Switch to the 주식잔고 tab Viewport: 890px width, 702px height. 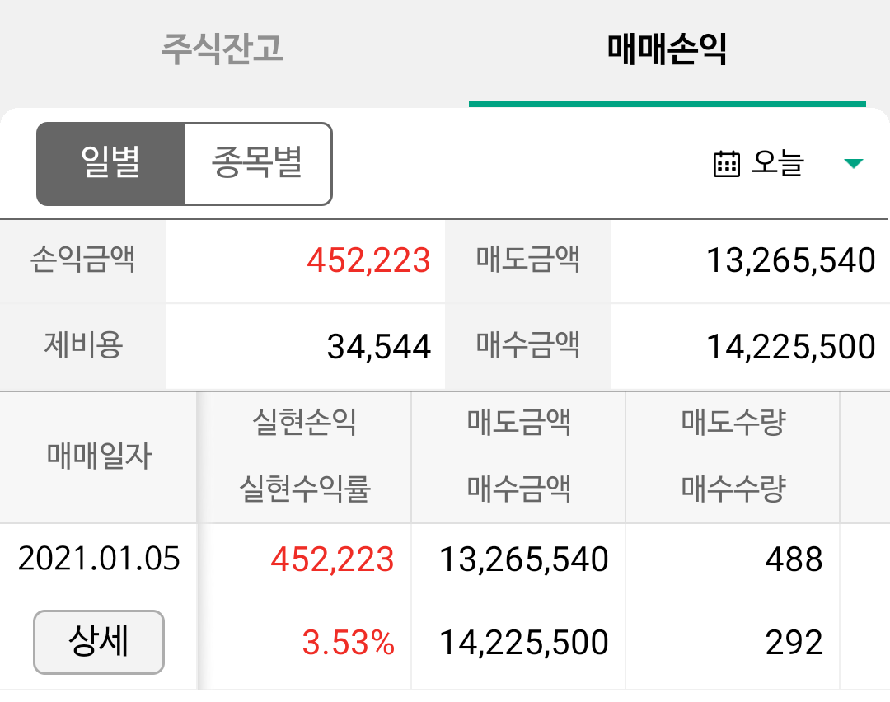(222, 49)
